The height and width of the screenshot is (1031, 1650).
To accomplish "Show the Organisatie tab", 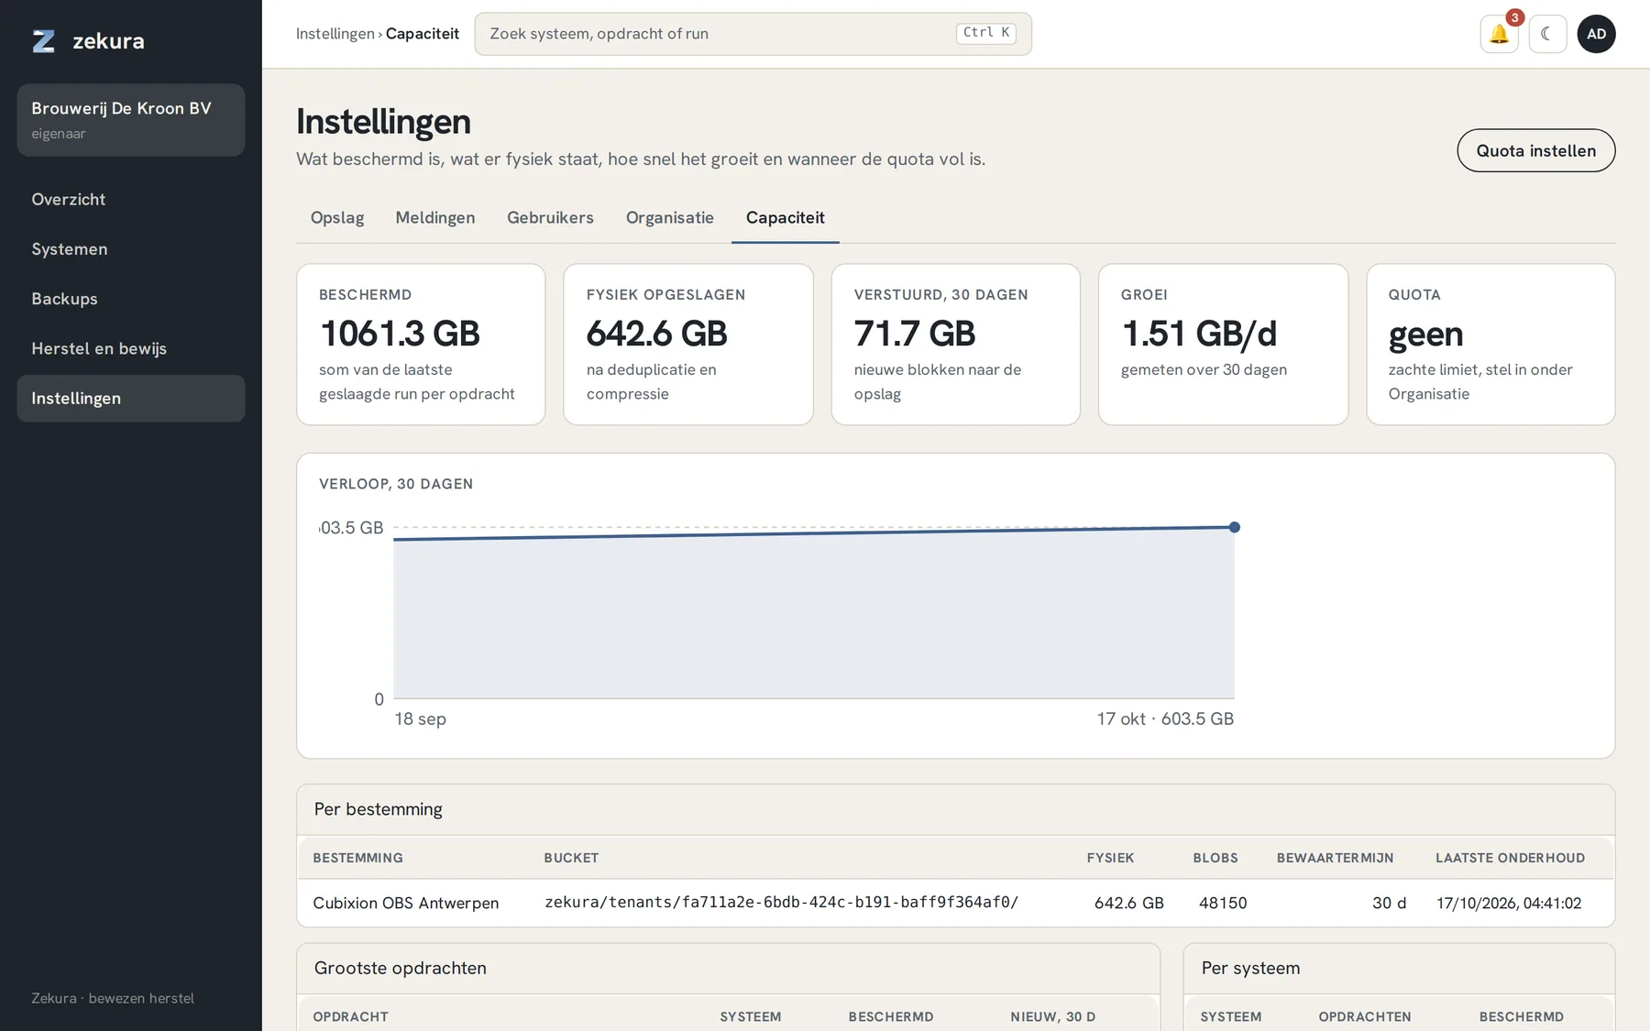I will pos(670,218).
